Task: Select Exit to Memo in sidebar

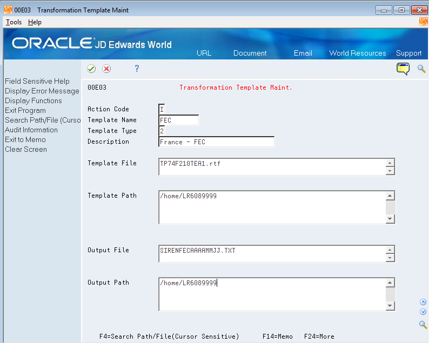Action: (25, 139)
